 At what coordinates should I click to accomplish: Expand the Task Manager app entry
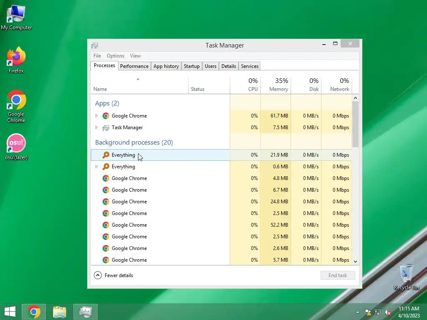click(x=96, y=127)
